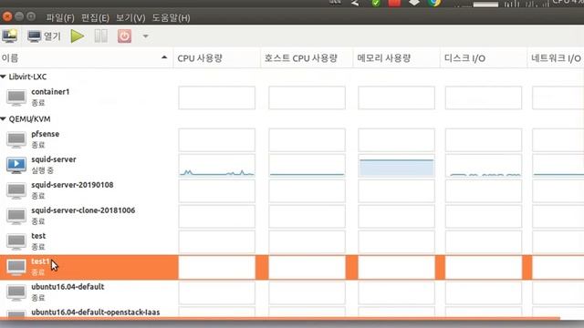The image size is (584, 328).
Task: Select the highlighted test1 VM
Action: pyautogui.click(x=292, y=267)
